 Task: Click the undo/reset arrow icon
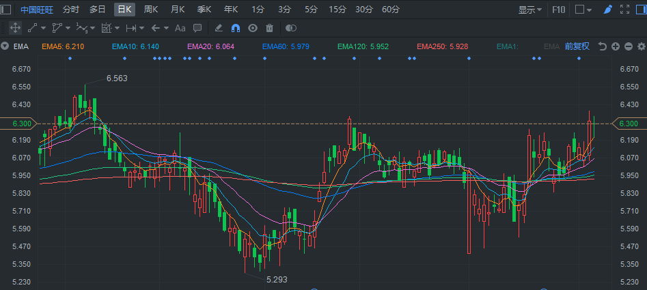603,46
